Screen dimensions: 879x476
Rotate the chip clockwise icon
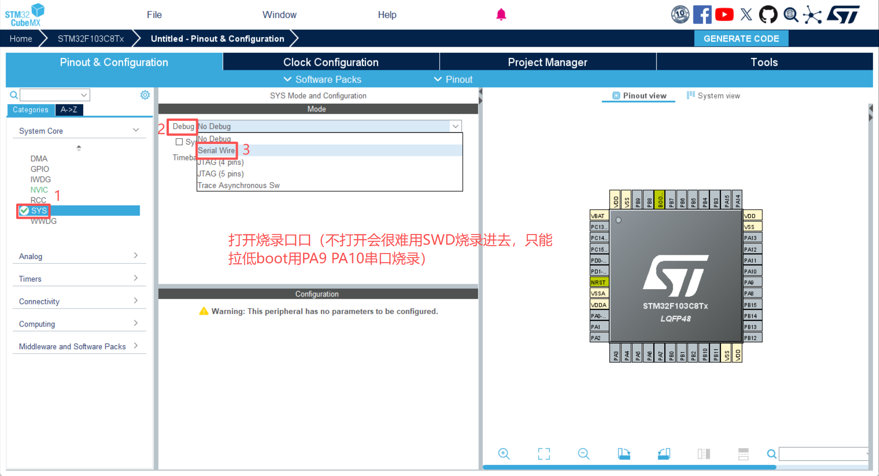pyautogui.click(x=624, y=454)
